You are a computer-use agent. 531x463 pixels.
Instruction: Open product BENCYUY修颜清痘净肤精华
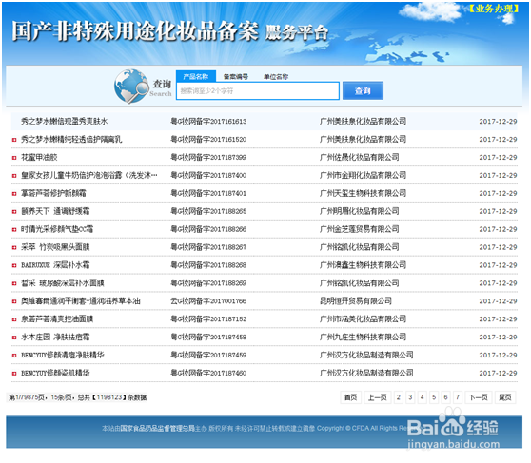tap(63, 356)
